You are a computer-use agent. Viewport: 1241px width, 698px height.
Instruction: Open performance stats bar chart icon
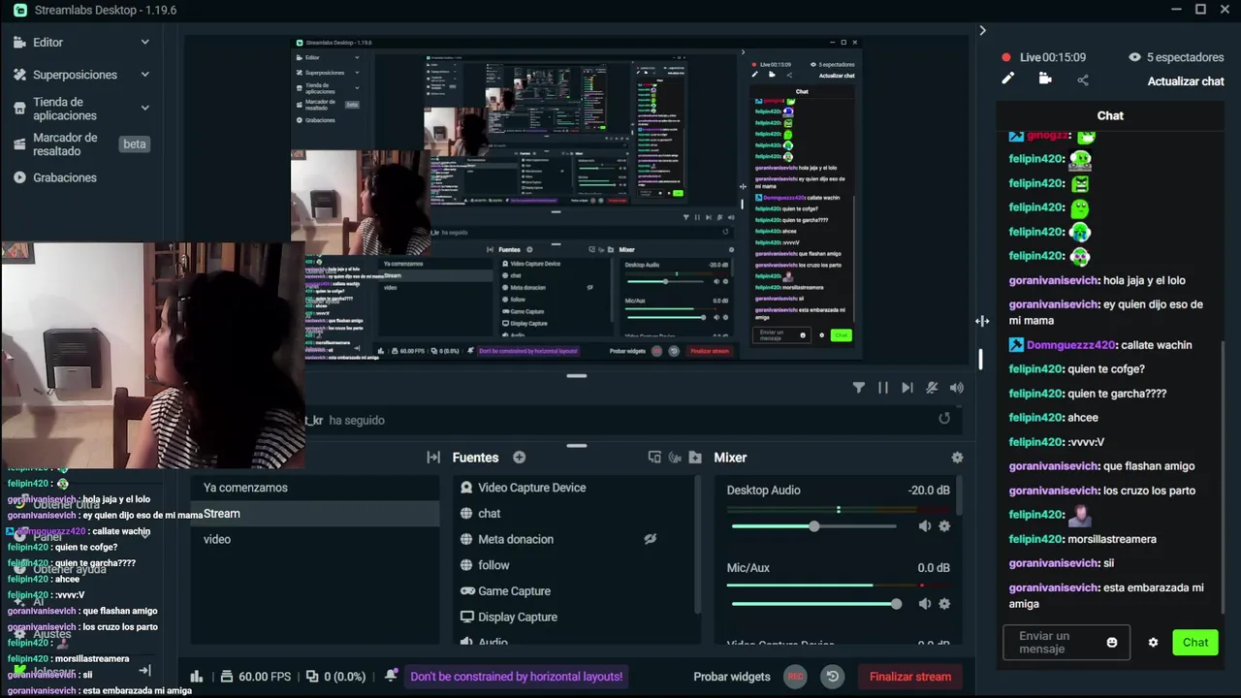[x=197, y=677]
